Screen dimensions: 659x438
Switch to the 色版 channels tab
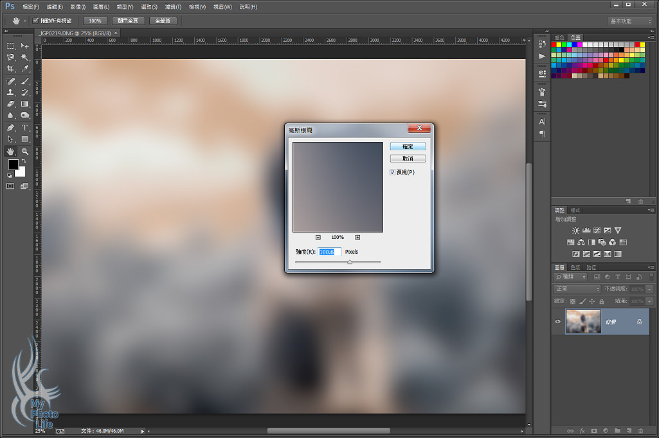point(574,267)
